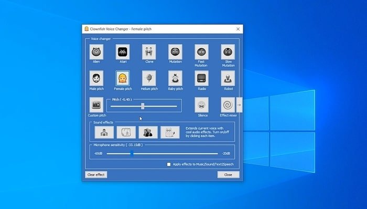Open the Effect mixer spiral icon
The height and width of the screenshot is (209, 367).
pyautogui.click(x=228, y=105)
